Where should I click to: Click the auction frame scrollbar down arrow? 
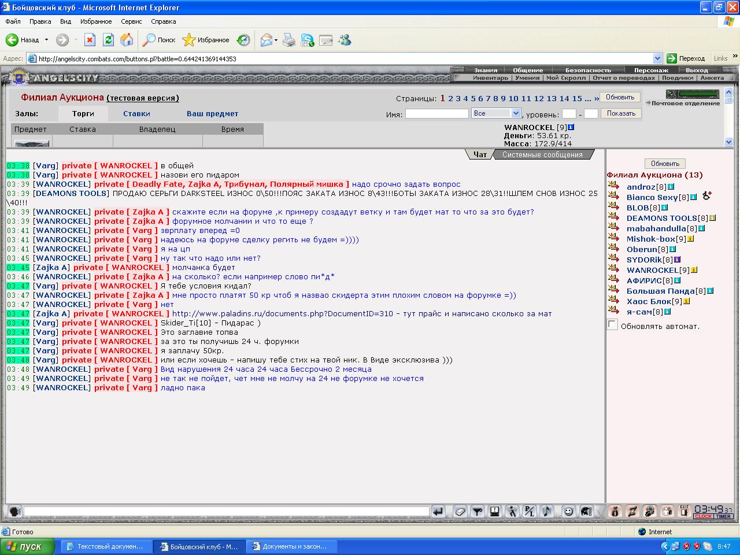pyautogui.click(x=728, y=142)
